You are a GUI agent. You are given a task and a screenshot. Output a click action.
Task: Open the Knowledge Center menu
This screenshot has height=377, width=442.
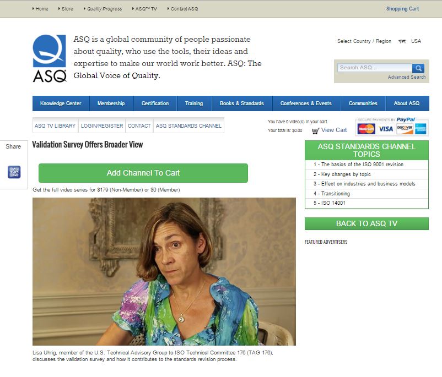tap(61, 103)
